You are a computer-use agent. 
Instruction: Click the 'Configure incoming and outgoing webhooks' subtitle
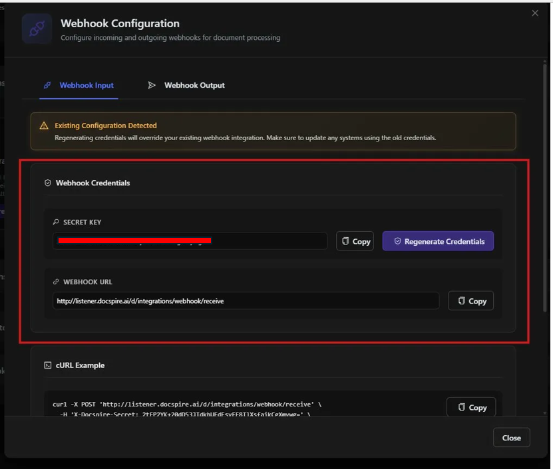[x=170, y=38]
